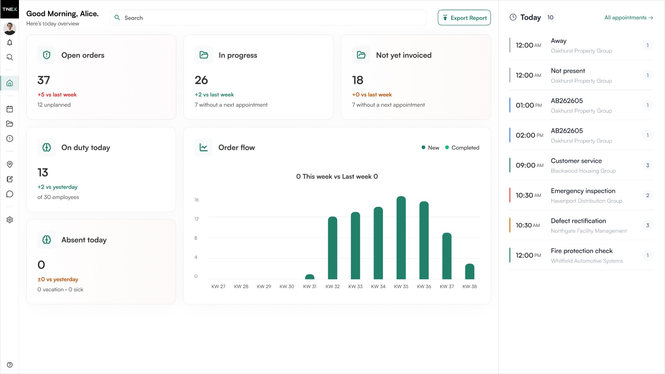Click the Open orders shield icon
The width and height of the screenshot is (665, 374).
(47, 55)
